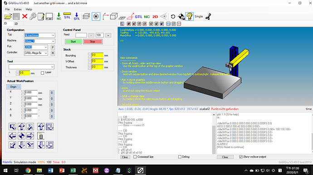313x175 pixels.
Task: Tick the Command line checkbox
Action: coord(135,157)
